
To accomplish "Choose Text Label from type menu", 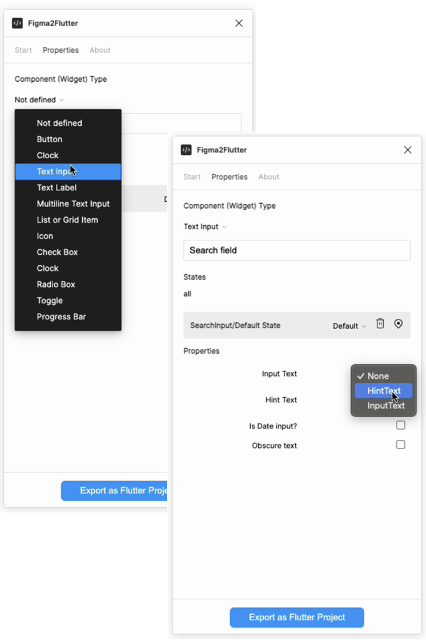I will tap(68, 188).
